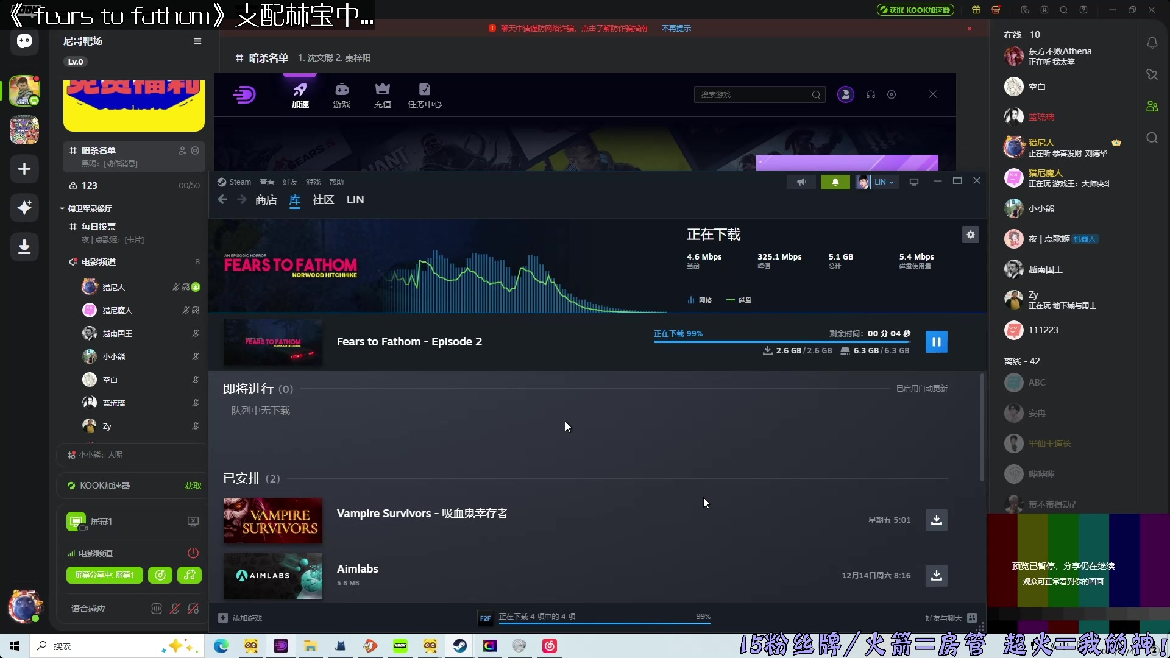Go back in Steam navigation
The image size is (1170, 658).
(x=222, y=200)
